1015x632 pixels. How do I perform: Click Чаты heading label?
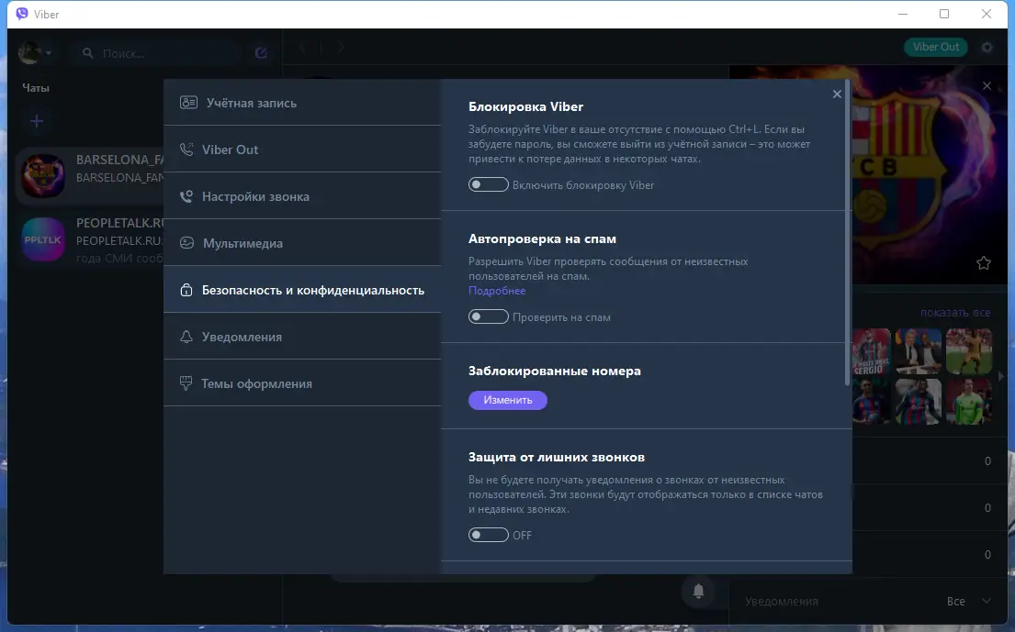coord(36,88)
